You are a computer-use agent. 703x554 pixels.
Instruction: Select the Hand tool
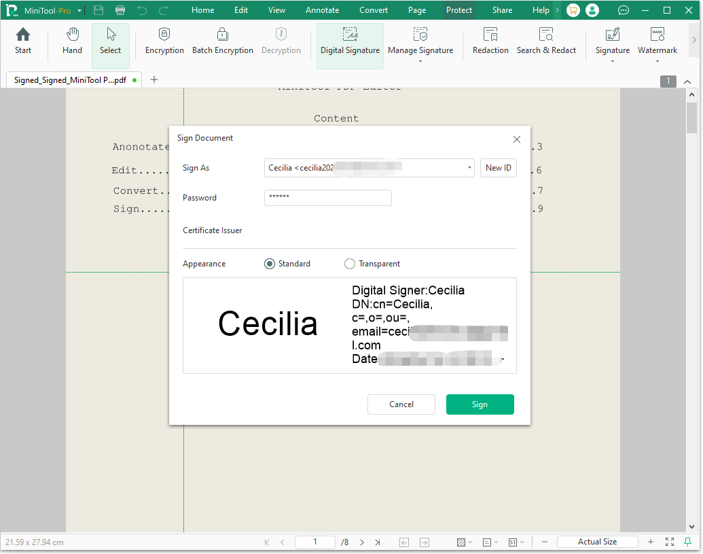pyautogui.click(x=71, y=41)
